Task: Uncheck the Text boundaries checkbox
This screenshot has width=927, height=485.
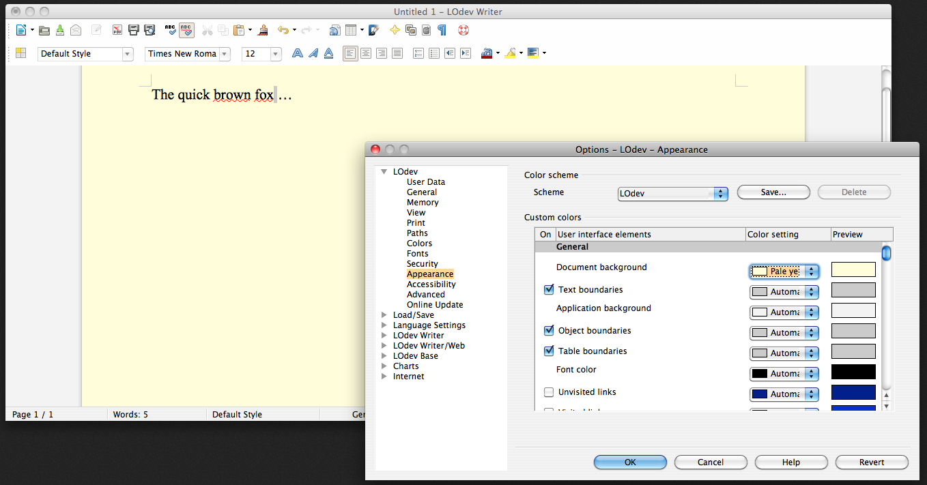Action: tap(549, 290)
